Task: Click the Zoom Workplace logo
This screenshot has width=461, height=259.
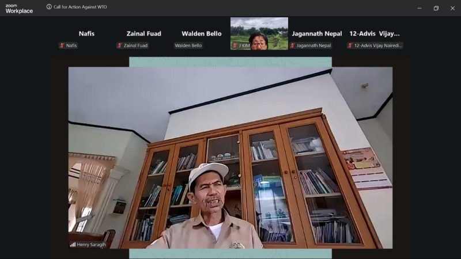Action: click(x=19, y=8)
